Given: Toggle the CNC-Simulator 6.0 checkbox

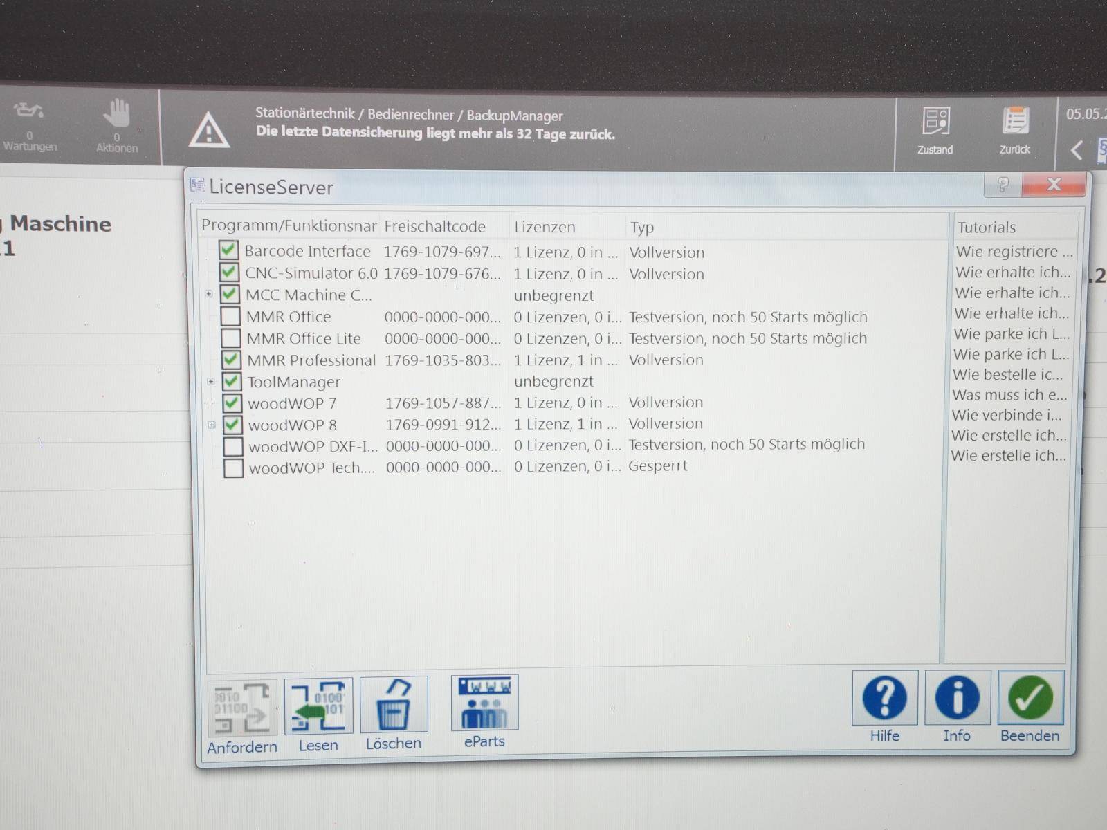Looking at the screenshot, I should [229, 272].
